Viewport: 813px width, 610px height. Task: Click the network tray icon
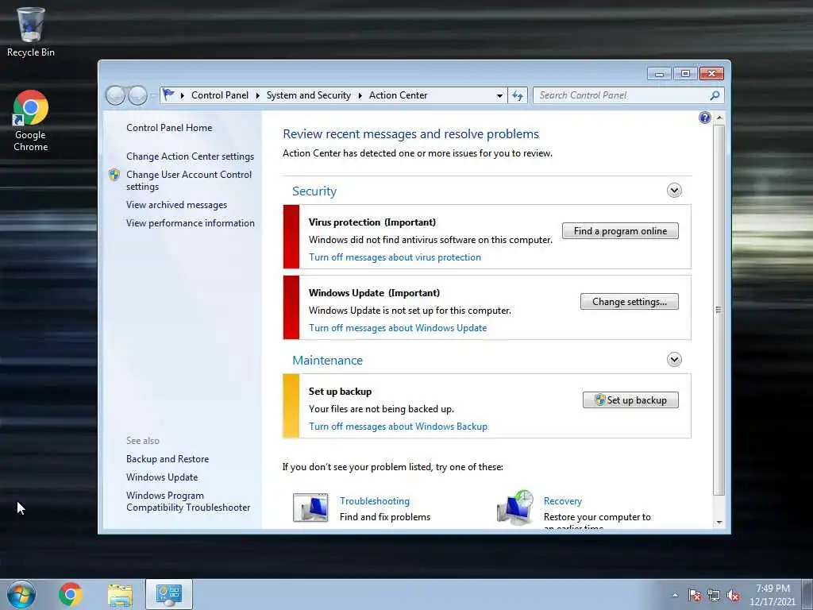pyautogui.click(x=714, y=596)
